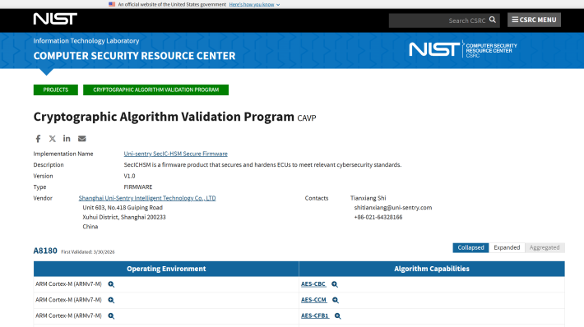The width and height of the screenshot is (584, 327).
Task: Share the page via email icon
Action: 82,139
